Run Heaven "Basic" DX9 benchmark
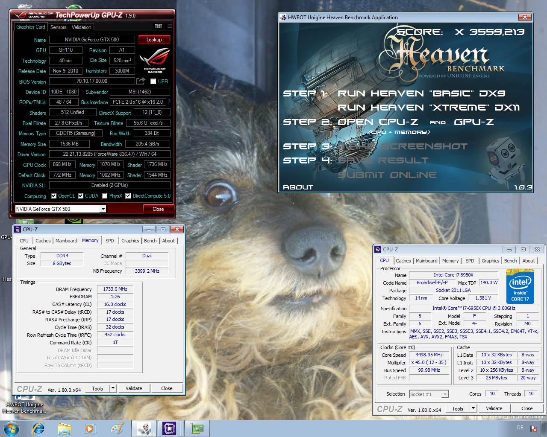The height and width of the screenshot is (437, 547). point(422,93)
